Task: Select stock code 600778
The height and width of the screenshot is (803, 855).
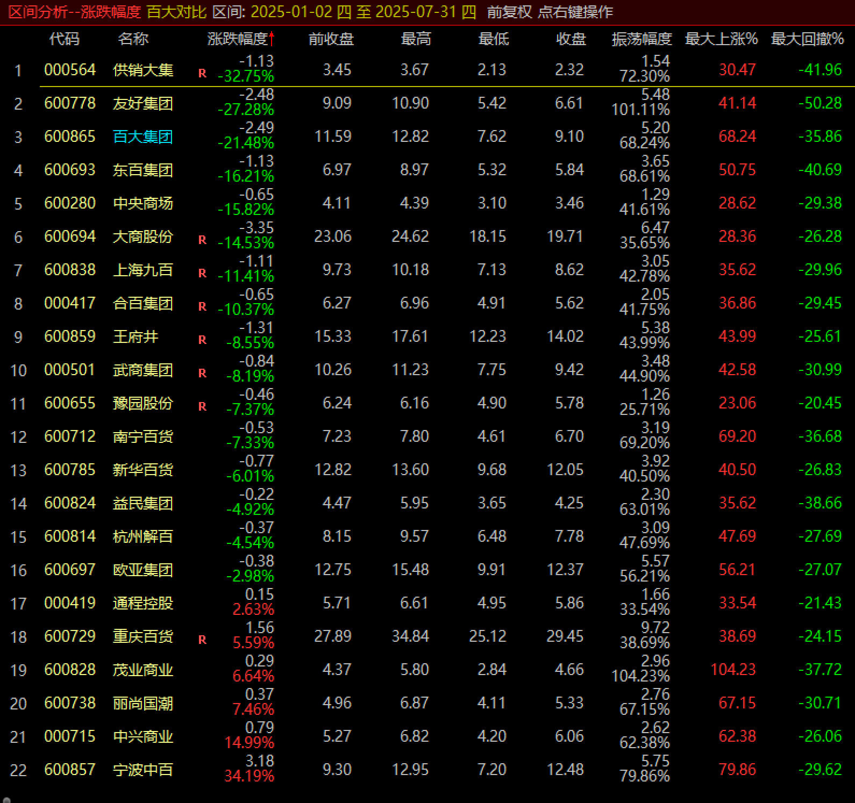Action: 70,103
